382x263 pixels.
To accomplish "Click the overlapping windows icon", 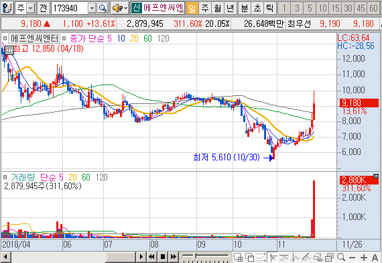I will pyautogui.click(x=249, y=257).
